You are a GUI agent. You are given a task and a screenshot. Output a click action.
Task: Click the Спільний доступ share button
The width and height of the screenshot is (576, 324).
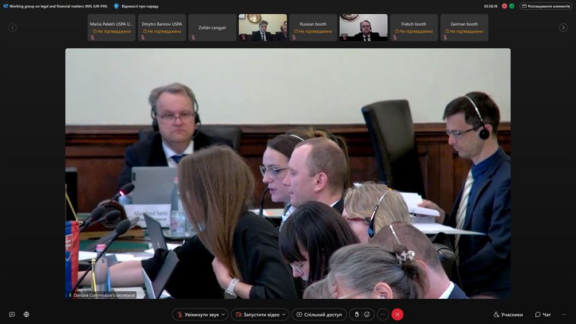(x=319, y=314)
